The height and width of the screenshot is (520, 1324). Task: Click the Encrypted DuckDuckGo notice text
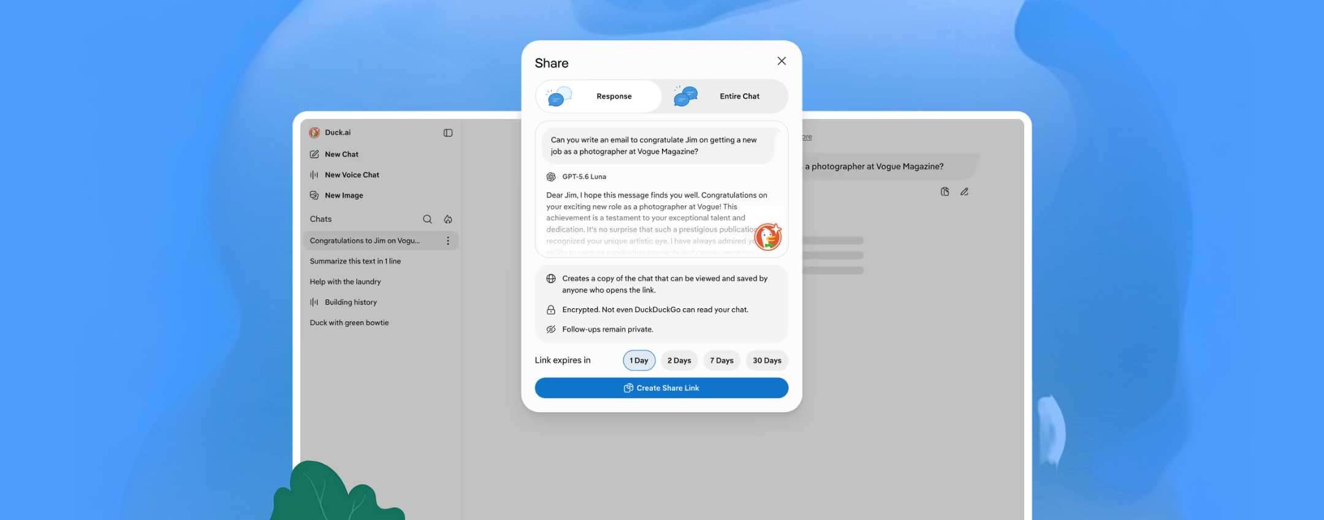coord(655,310)
